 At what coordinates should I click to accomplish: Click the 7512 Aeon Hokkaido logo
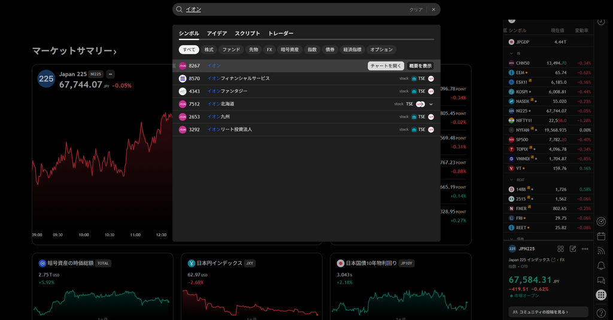(x=183, y=104)
